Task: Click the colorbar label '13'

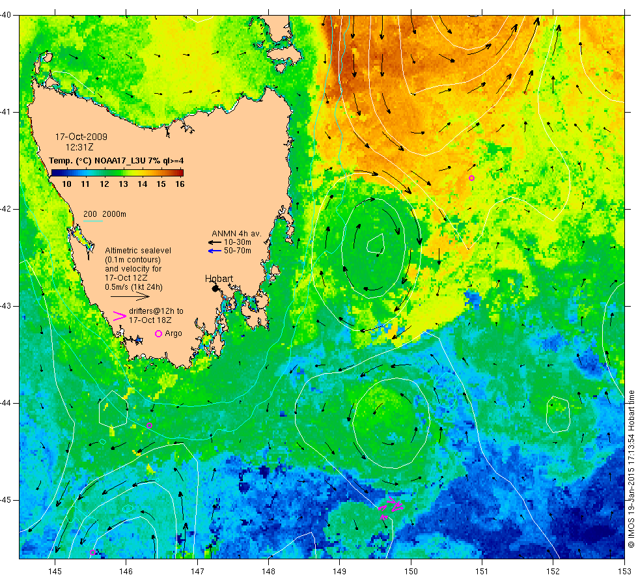Action: coord(123,184)
